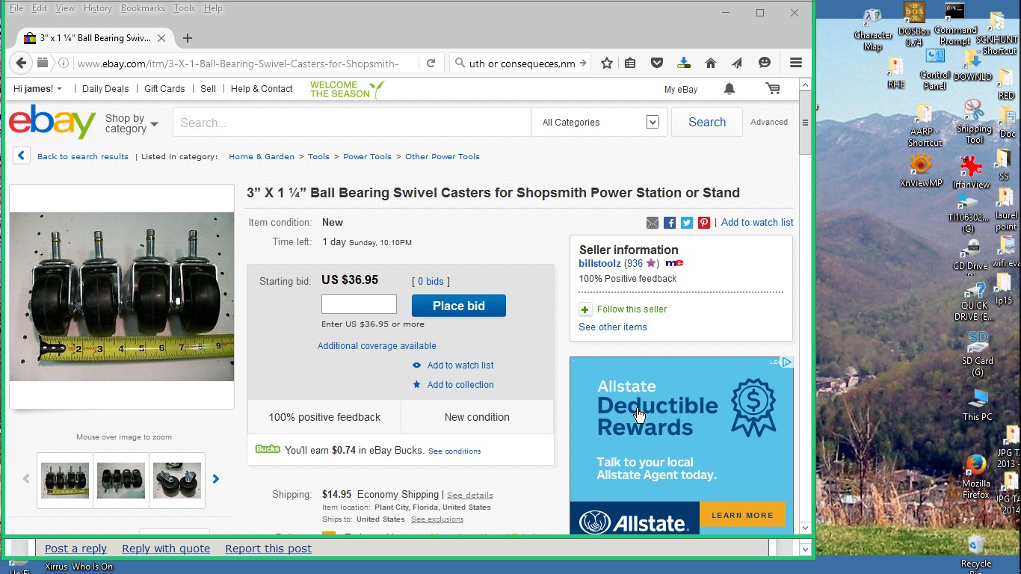Select IrfanView desktop icon
Image resolution: width=1021 pixels, height=574 pixels.
[x=972, y=172]
